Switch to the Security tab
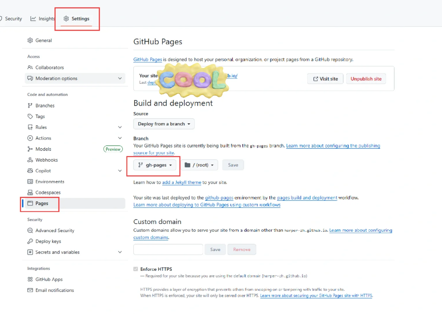This screenshot has width=442, height=314. [x=11, y=19]
